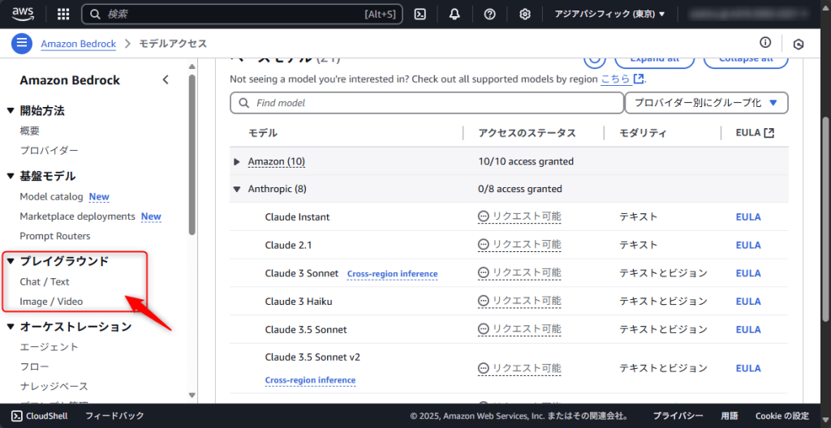Launch CloudShell from top bar icon
The image size is (831, 428).
[420, 15]
